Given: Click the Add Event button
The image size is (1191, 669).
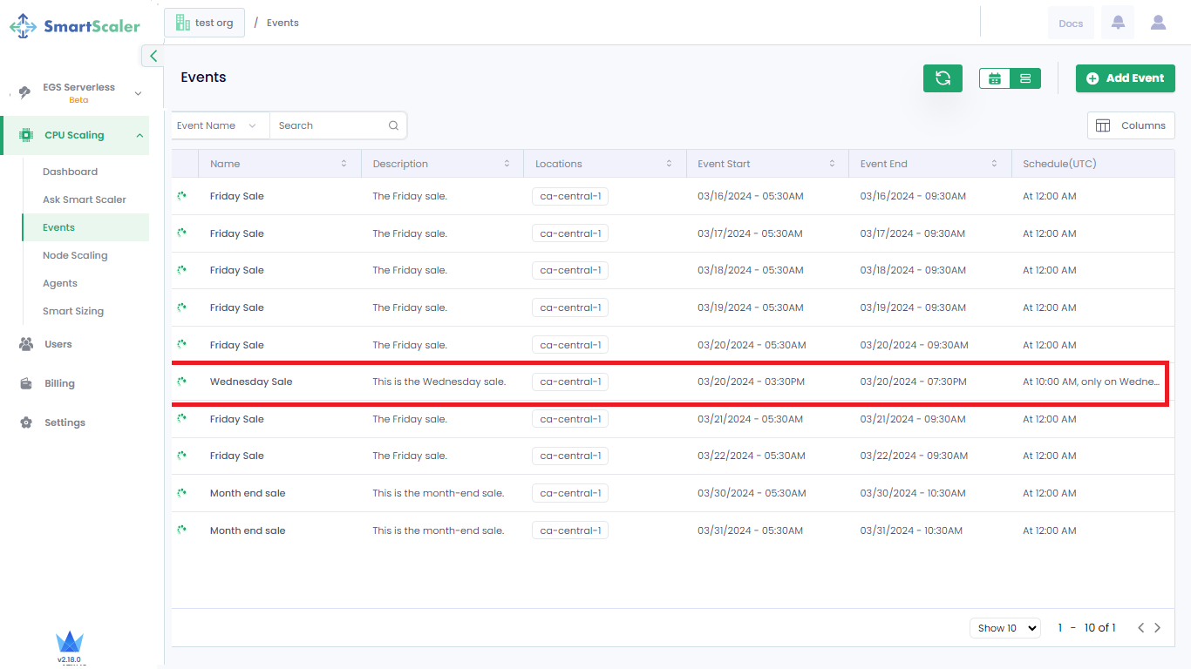Looking at the screenshot, I should pos(1125,78).
